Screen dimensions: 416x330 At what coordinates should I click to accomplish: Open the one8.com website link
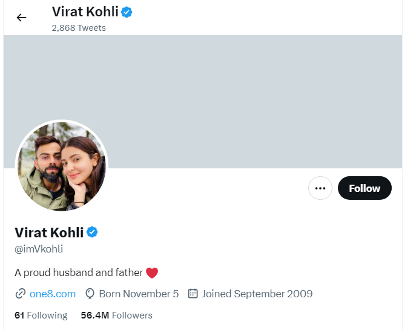pos(53,294)
